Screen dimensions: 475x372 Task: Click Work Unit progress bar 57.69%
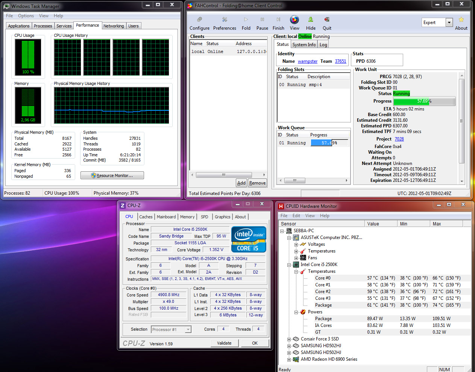(x=424, y=101)
